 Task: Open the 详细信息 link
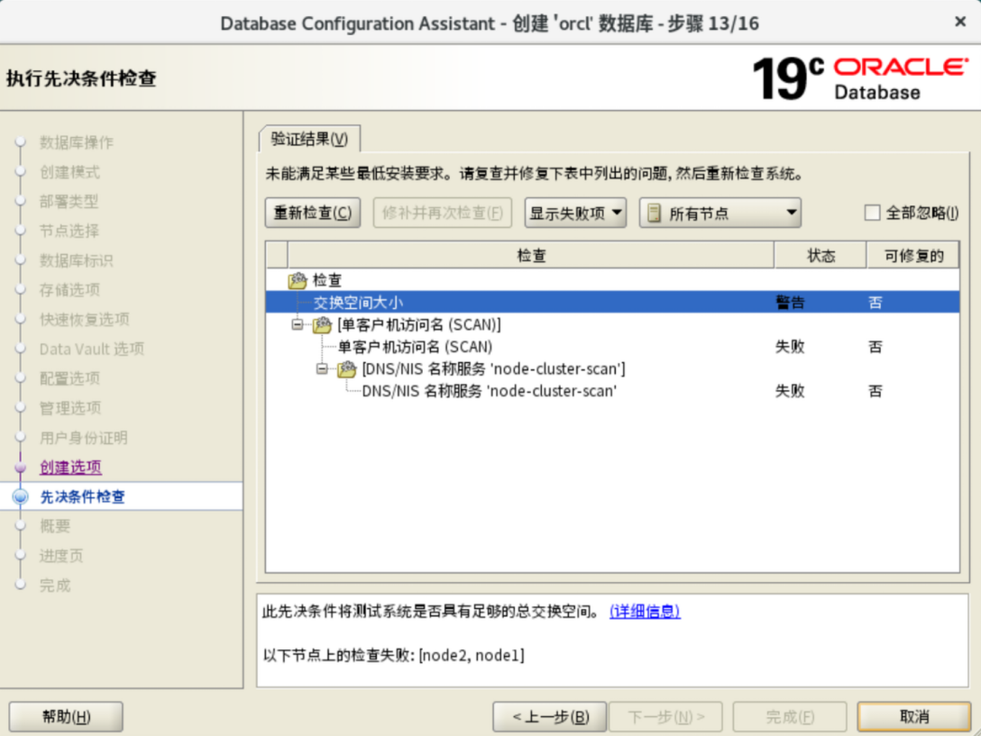[645, 612]
